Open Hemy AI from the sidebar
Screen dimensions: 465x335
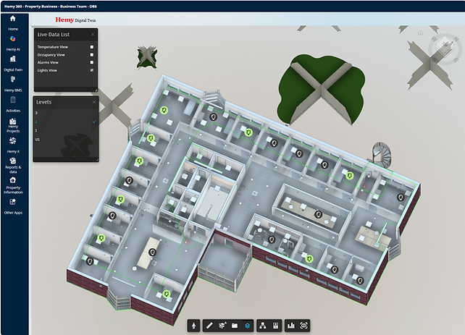point(13,43)
